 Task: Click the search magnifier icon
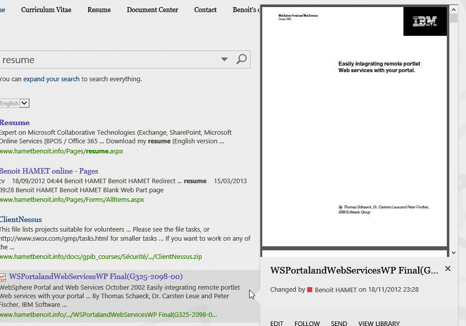point(242,60)
